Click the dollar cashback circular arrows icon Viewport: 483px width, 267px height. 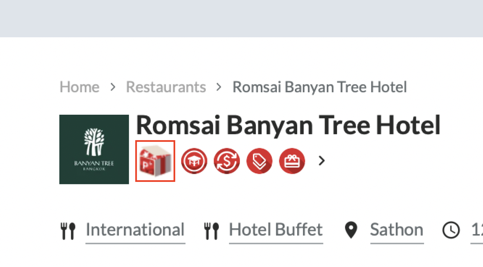tap(227, 161)
